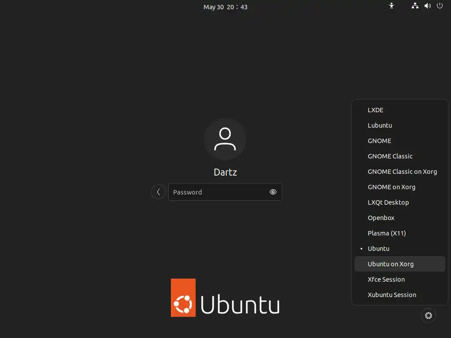Go back with the chevron button
Screen dimensions: 451x338
click(x=159, y=192)
